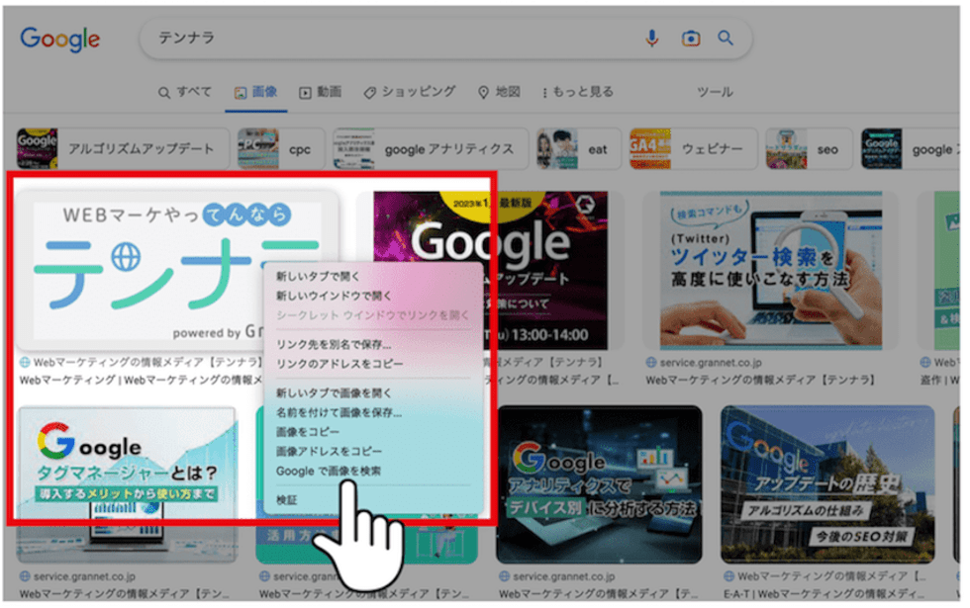
Task: Click the search field containing テンナラ
Action: [x=297, y=37]
